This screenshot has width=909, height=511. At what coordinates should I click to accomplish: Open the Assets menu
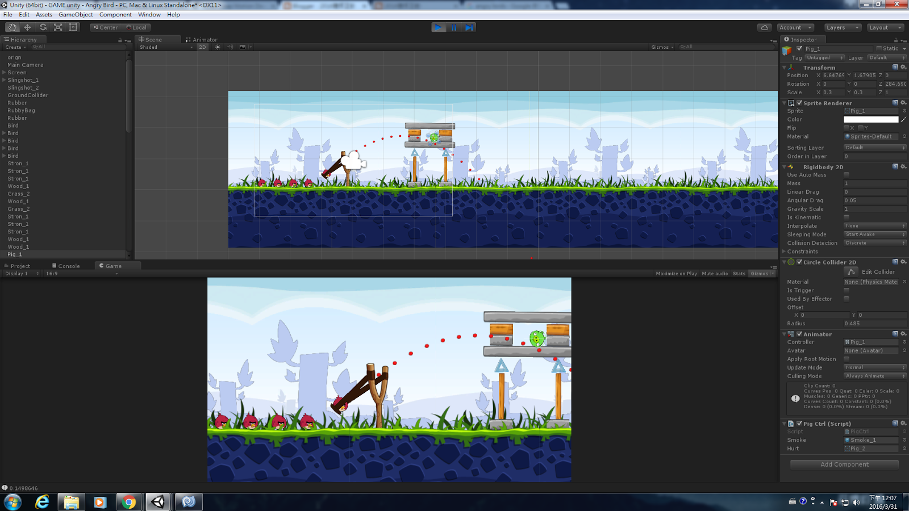[x=44, y=15]
